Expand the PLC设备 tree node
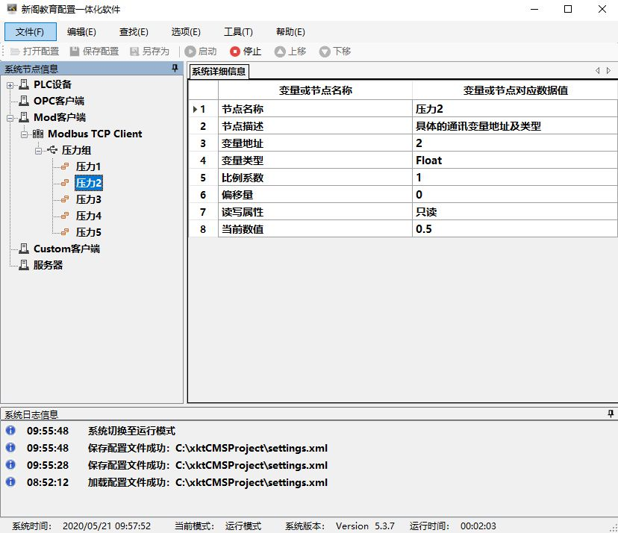This screenshot has height=533, width=618. tap(10, 85)
